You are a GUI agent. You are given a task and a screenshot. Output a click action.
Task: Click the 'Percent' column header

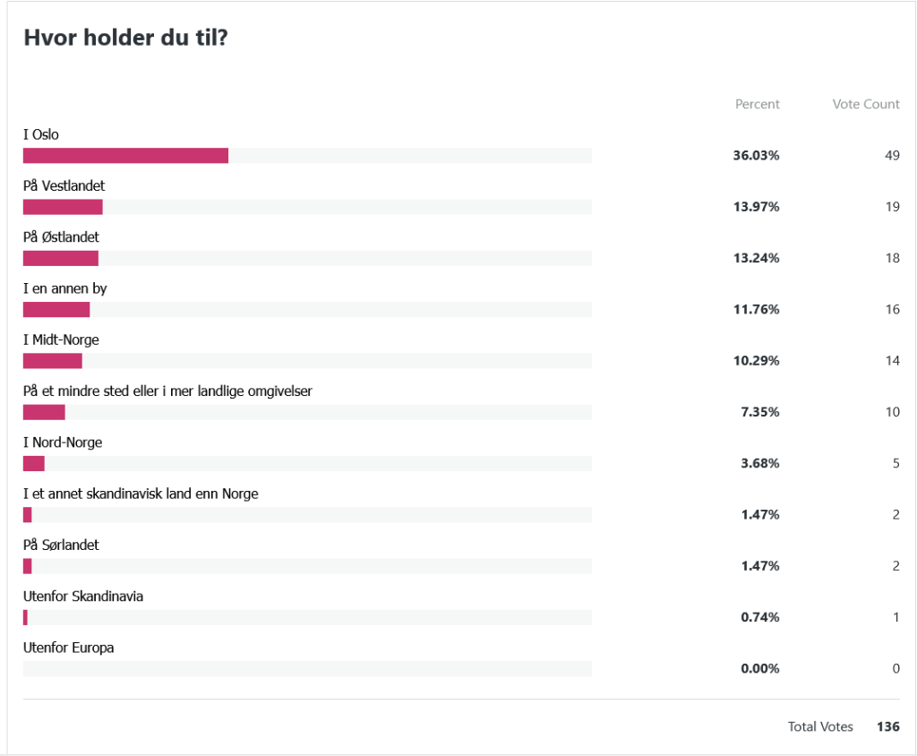tap(757, 104)
